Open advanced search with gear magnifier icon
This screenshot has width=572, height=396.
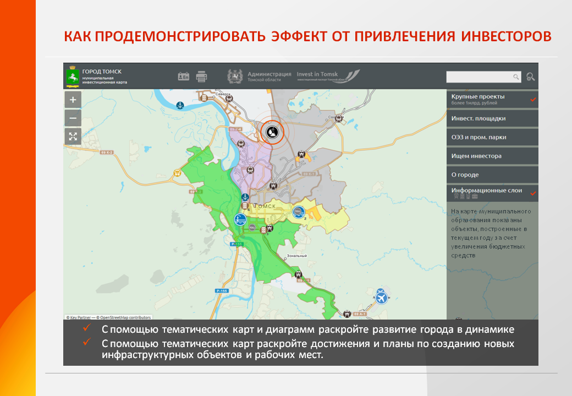pos(530,77)
